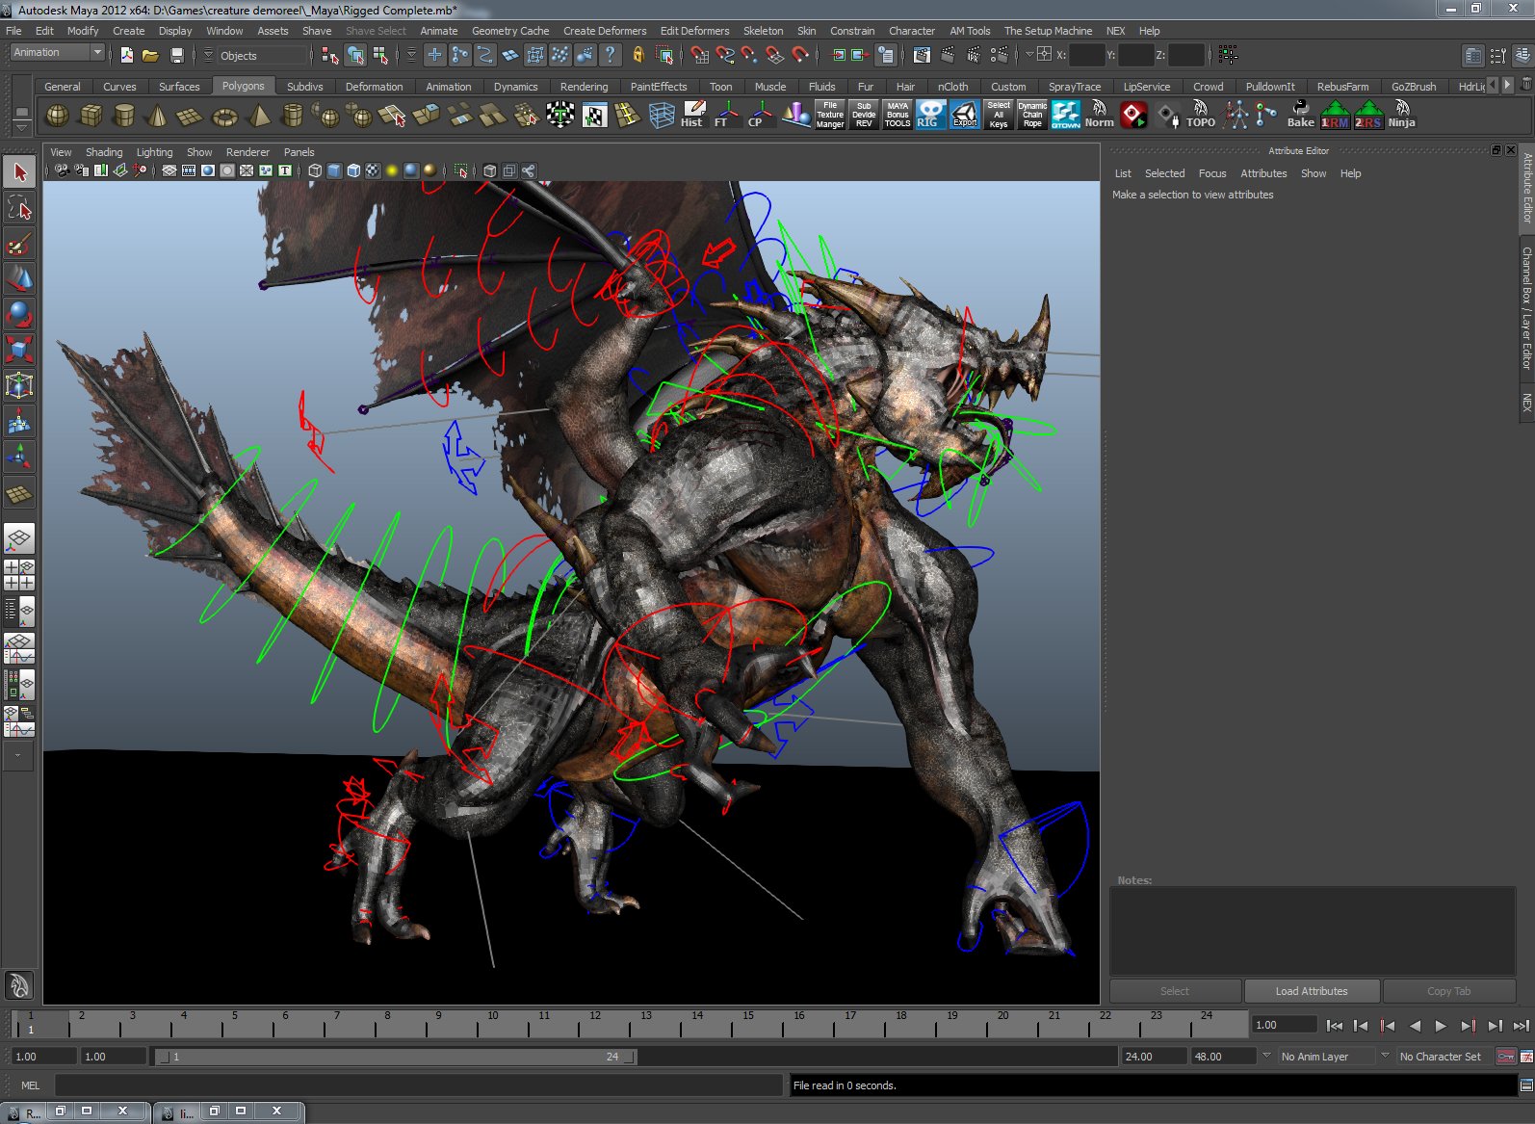1535x1124 pixels.
Task: Click the Ninja shelf icon
Action: click(x=1402, y=115)
